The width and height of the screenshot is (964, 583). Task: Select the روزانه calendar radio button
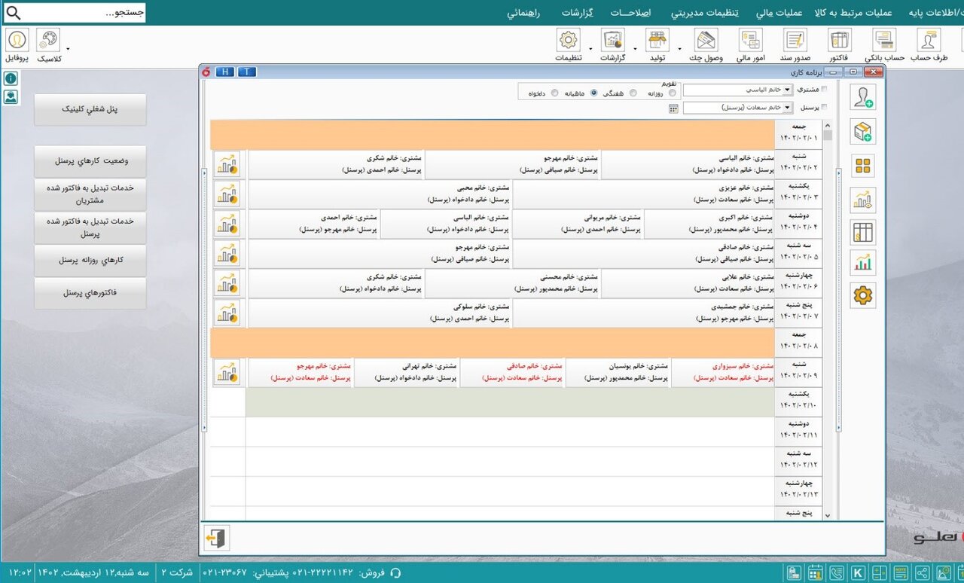click(673, 93)
